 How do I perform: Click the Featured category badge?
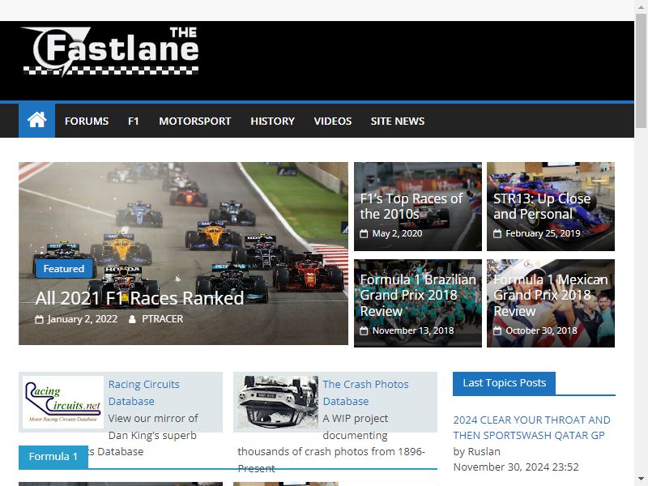coord(64,269)
